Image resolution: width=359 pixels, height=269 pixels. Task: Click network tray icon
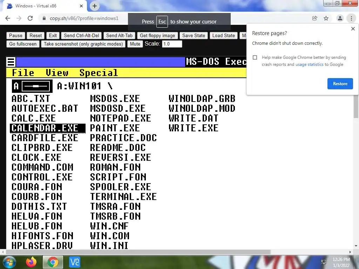coord(324,262)
